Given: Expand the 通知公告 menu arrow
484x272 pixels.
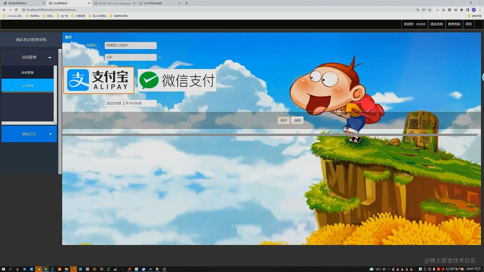Looking at the screenshot, I should [51, 134].
